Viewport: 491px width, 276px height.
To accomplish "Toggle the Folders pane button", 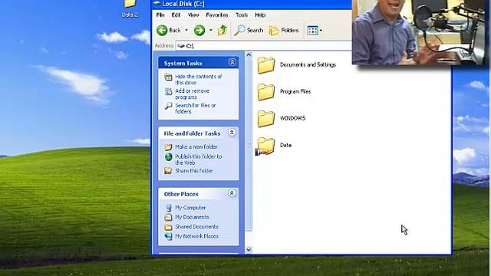I will point(284,31).
